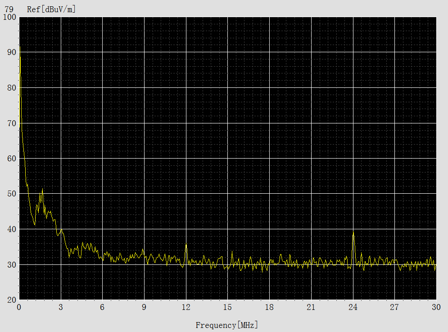This screenshot has height=332, width=448.
Task: Click the 9 label on the frequency axis
Action: [x=144, y=307]
